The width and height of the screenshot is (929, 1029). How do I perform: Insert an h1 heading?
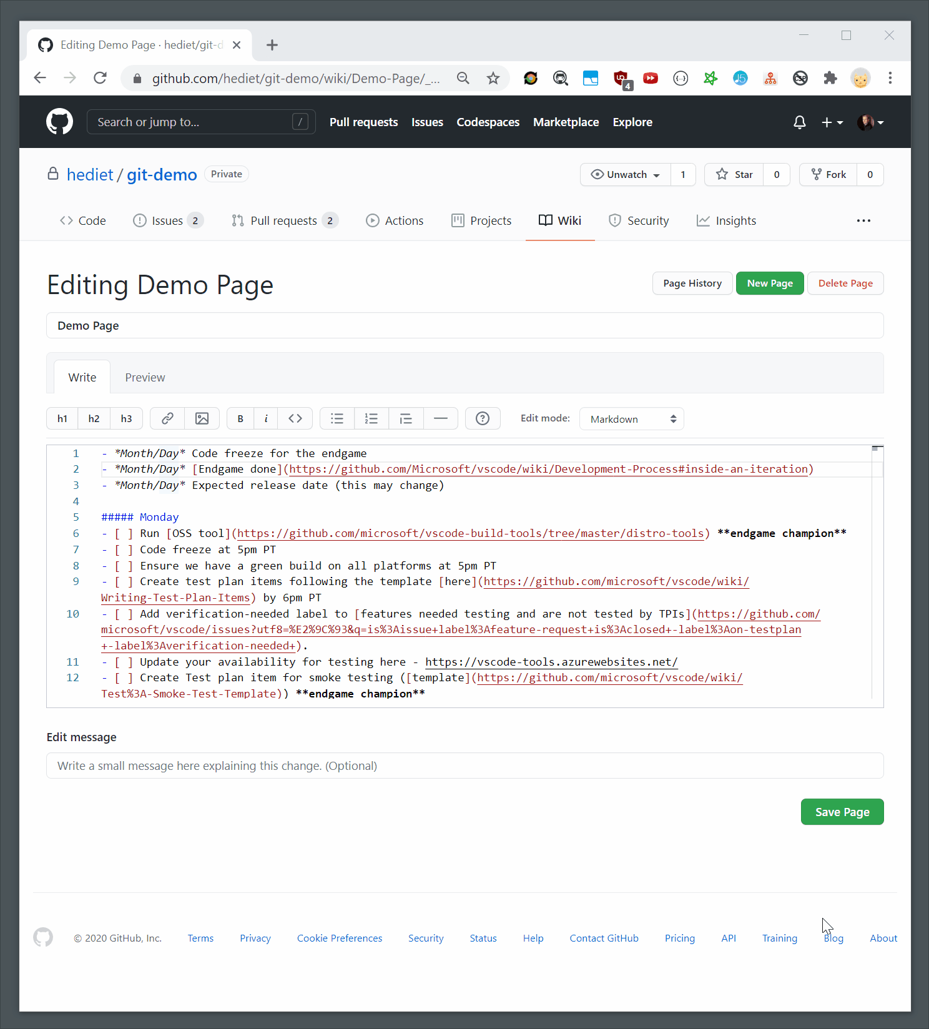(x=62, y=418)
